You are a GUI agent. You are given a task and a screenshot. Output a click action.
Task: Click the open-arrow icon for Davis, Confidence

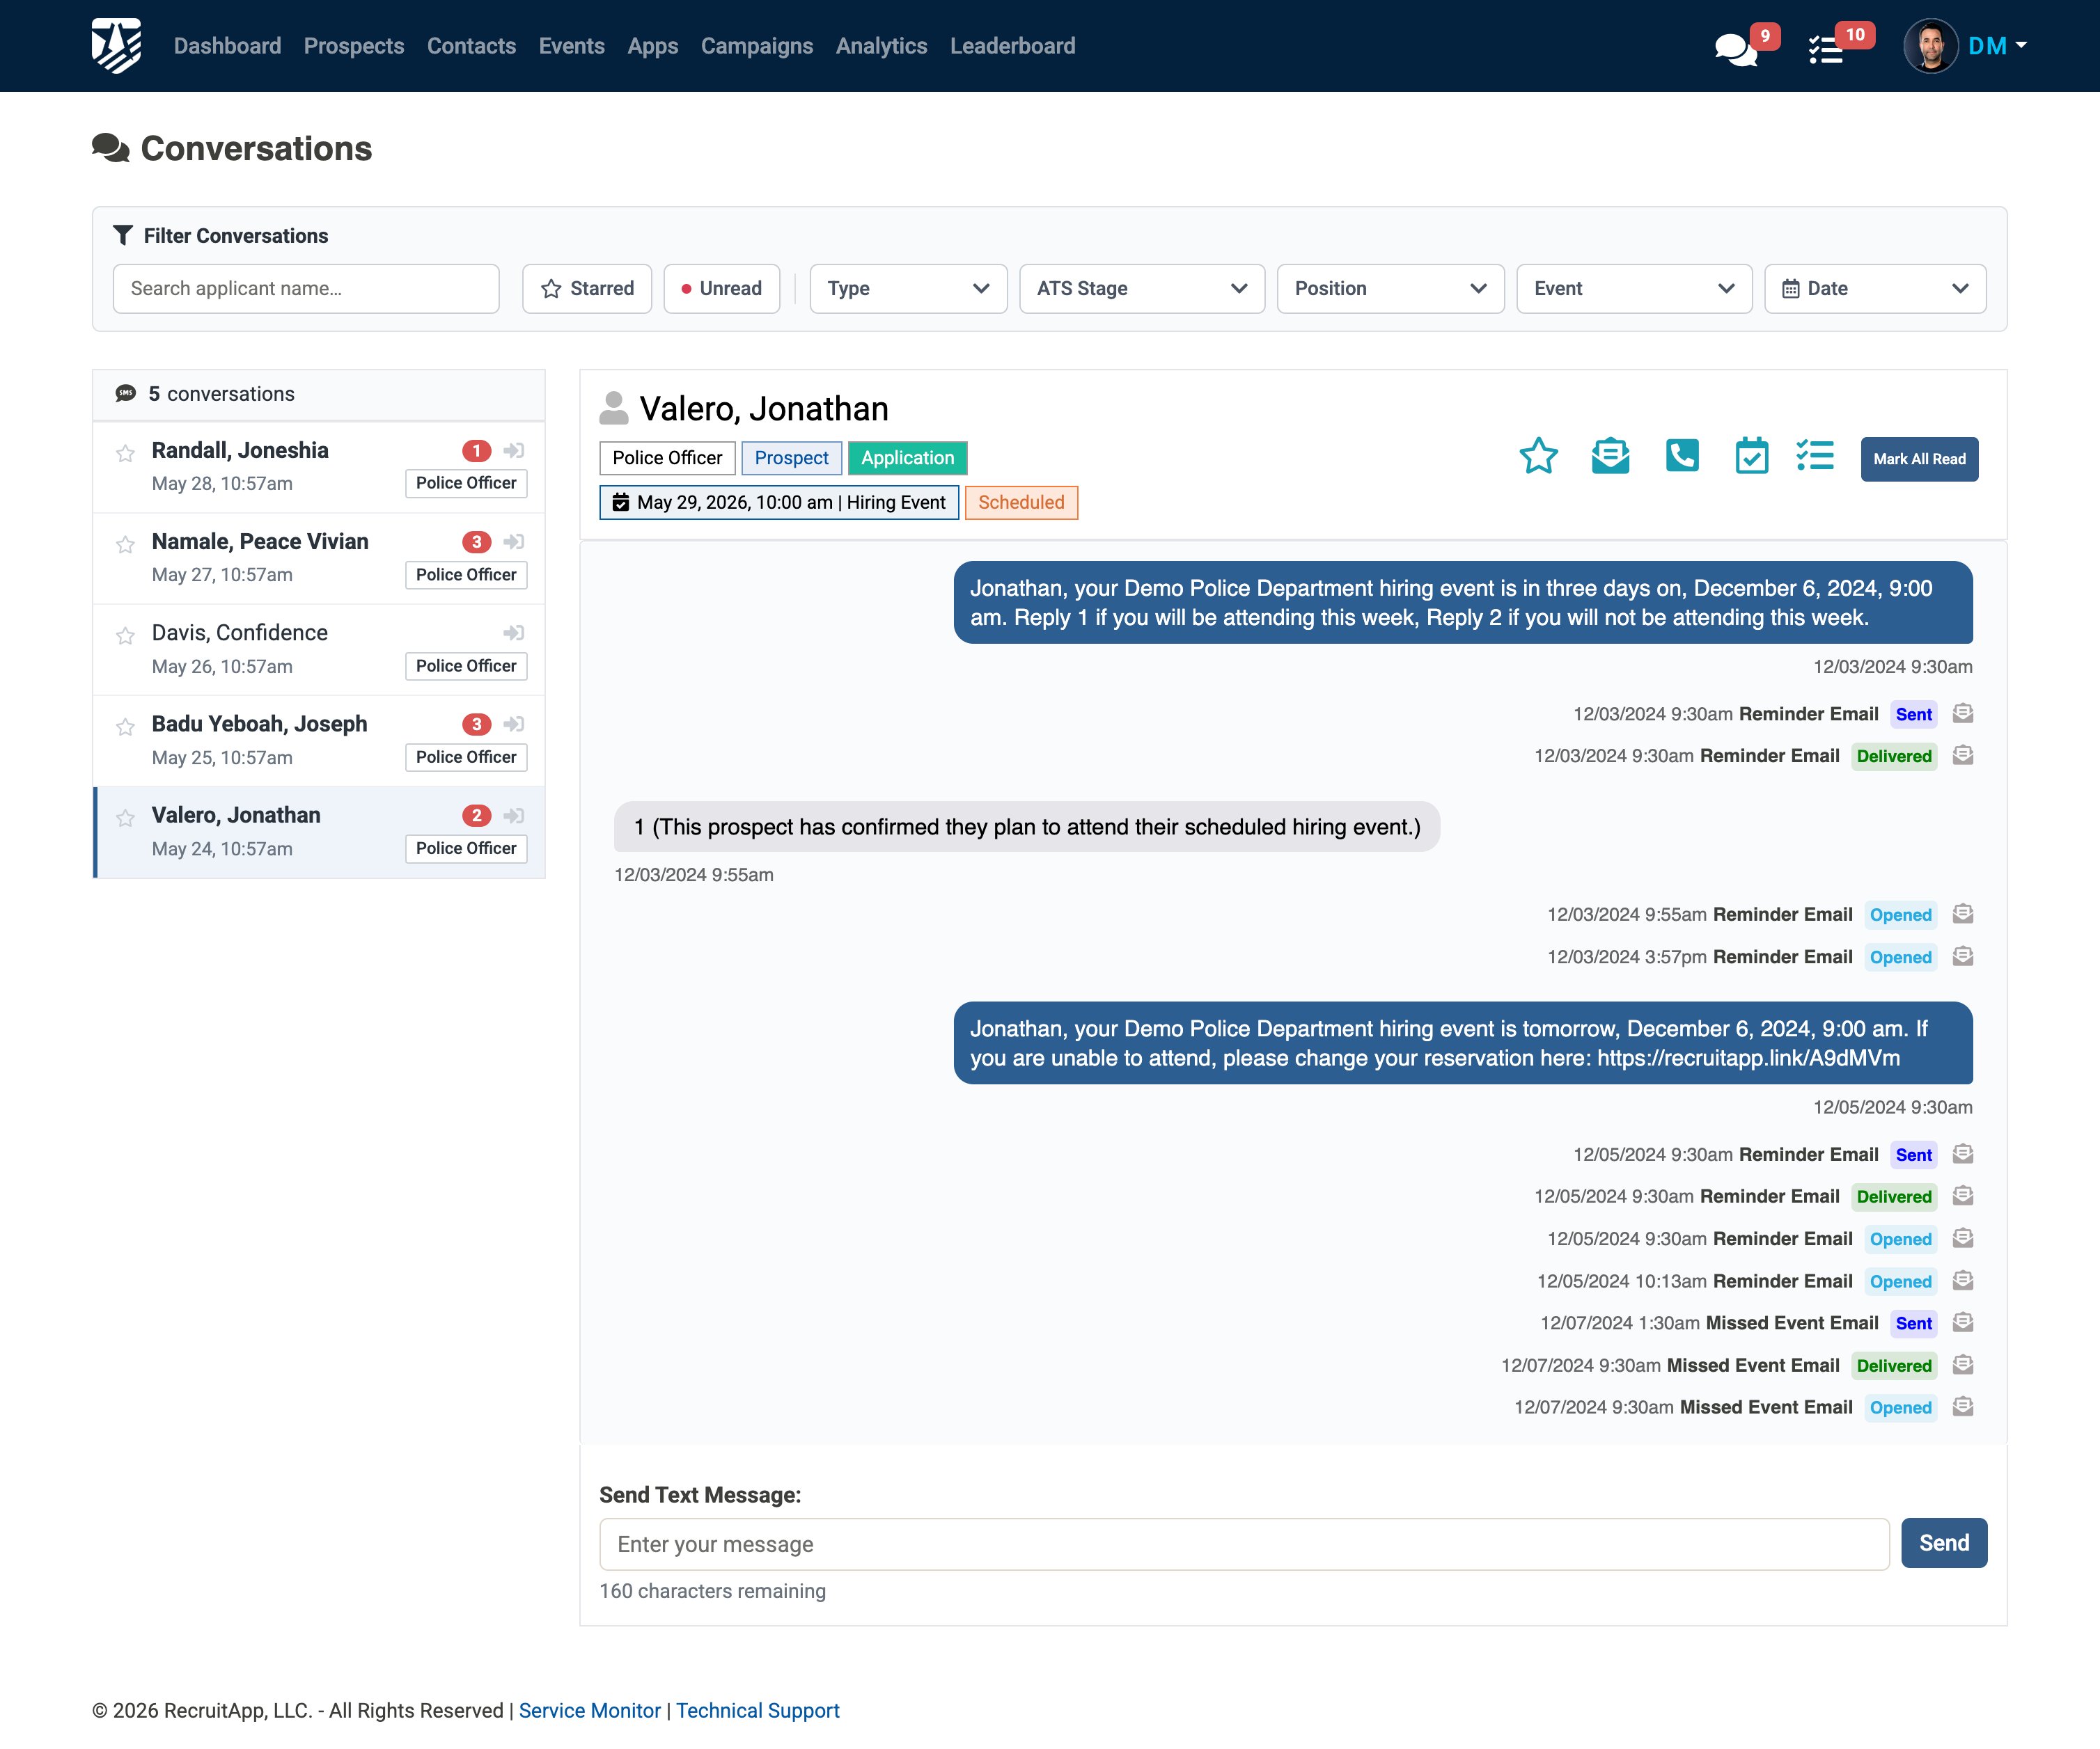(514, 633)
